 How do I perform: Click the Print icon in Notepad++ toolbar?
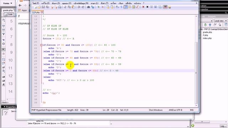coord(59,7)
